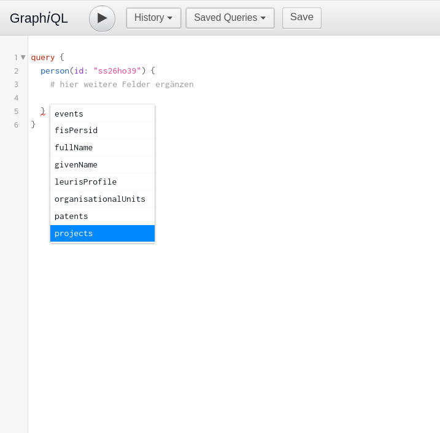Click the red-underlined closing brace on line 5
440x433 pixels.
click(x=43, y=112)
